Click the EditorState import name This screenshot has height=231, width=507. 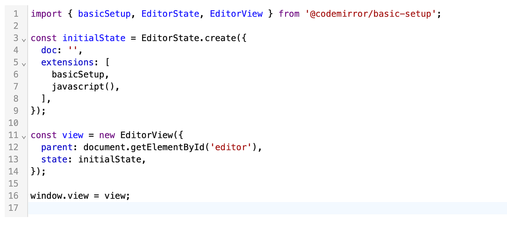[x=170, y=13]
